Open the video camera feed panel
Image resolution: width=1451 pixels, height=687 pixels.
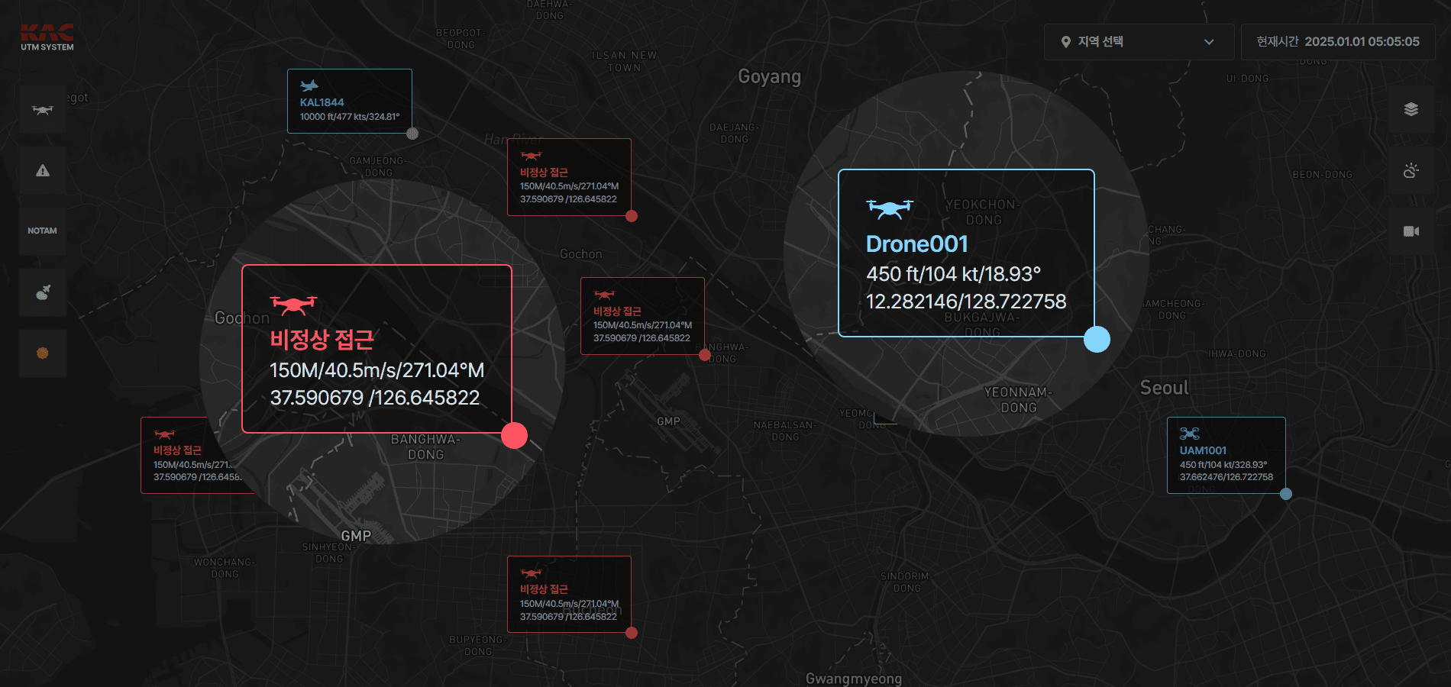[1411, 231]
